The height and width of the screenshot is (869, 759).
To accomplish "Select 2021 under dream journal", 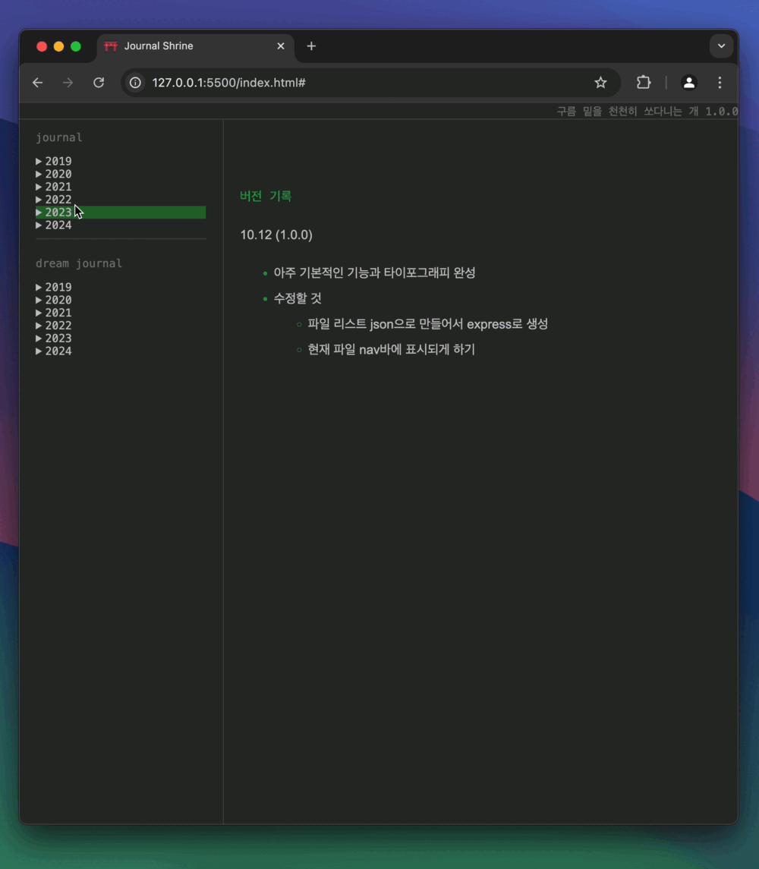I will (x=53, y=312).
